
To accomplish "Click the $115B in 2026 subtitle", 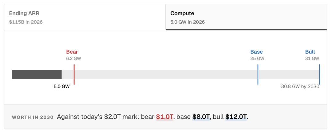I will click(x=26, y=22).
